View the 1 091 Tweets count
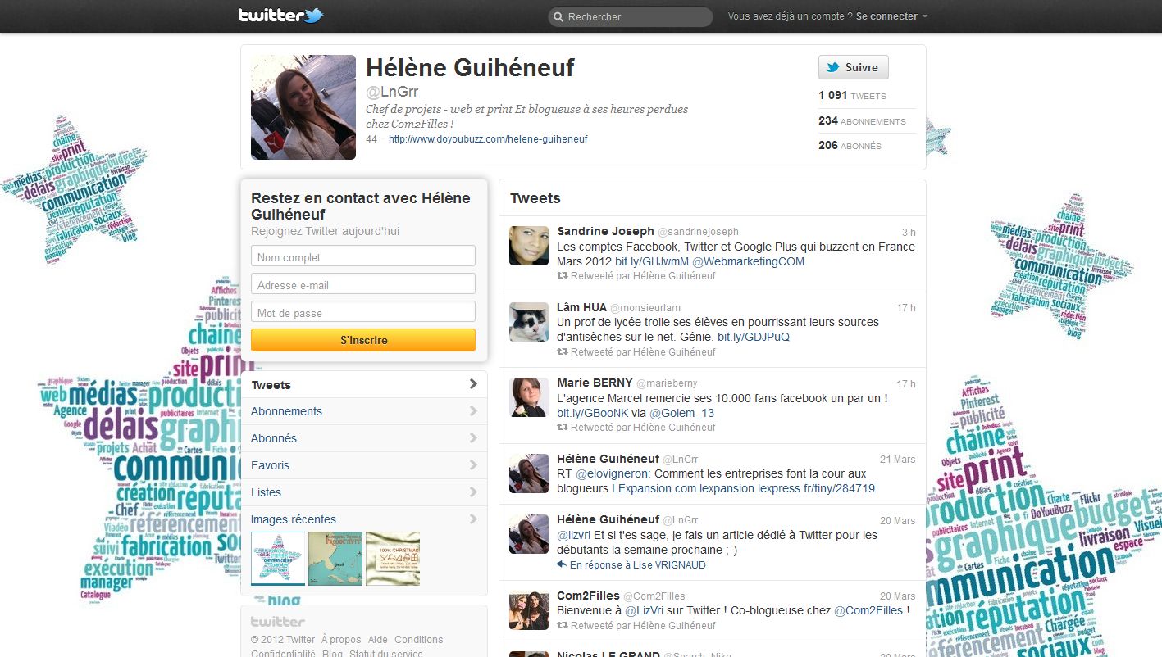Viewport: 1162px width, 657px height. coord(852,95)
